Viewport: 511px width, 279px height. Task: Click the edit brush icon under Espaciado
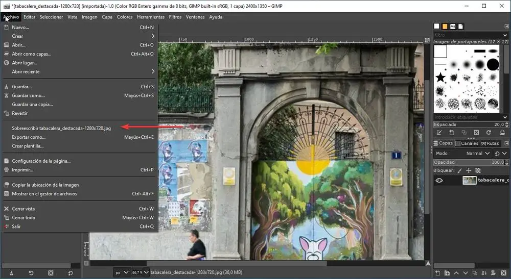tap(439, 133)
